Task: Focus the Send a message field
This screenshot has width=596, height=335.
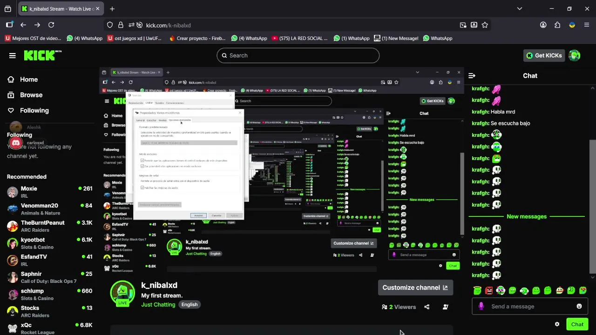Action: pyautogui.click(x=530, y=306)
